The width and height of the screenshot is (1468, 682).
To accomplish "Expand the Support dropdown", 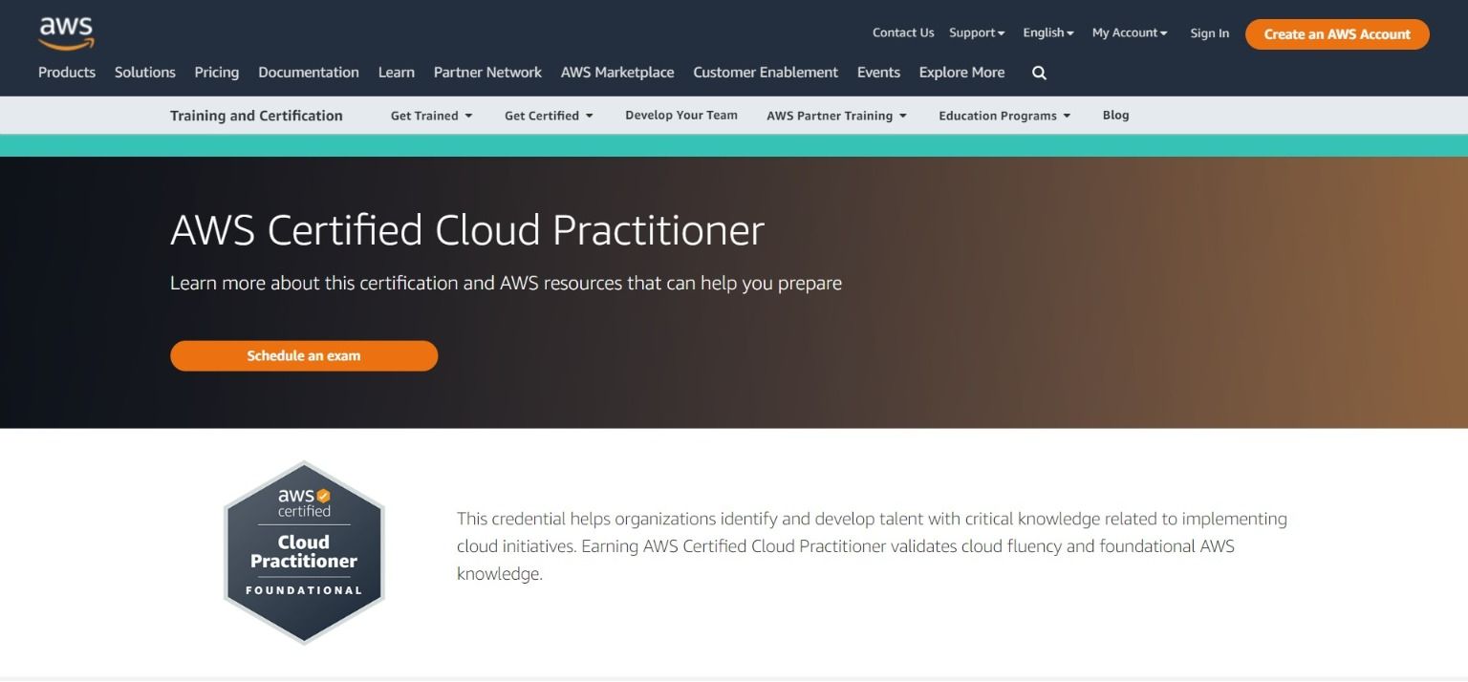I will pos(976,32).
